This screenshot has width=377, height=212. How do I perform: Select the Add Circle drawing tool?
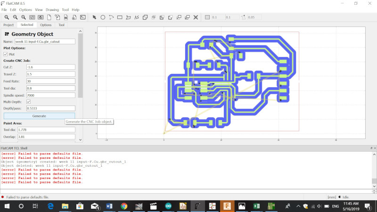pyautogui.click(x=103, y=17)
